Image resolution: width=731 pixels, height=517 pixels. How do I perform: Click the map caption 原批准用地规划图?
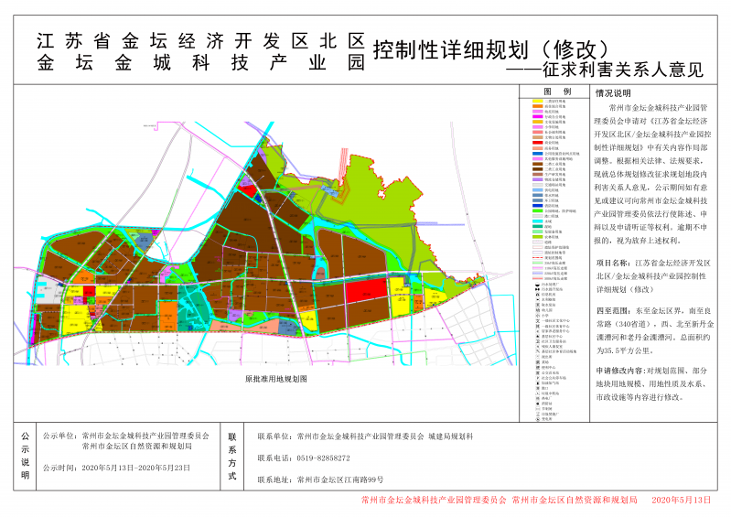click(276, 379)
